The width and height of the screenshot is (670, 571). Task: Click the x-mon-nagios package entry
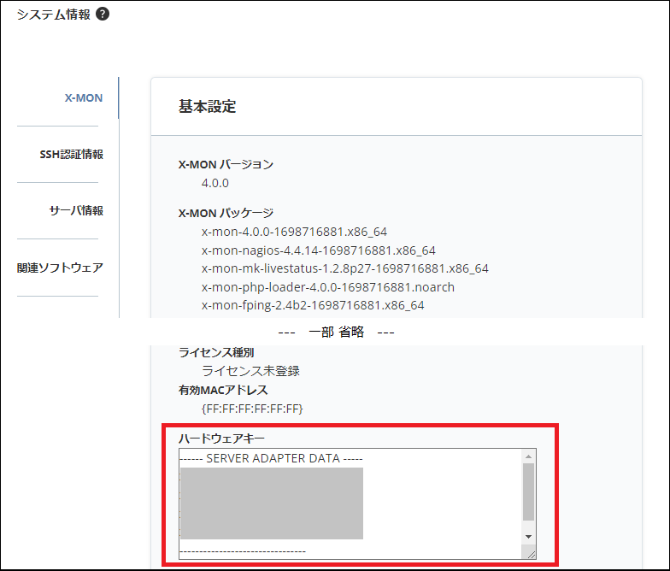tap(318, 250)
